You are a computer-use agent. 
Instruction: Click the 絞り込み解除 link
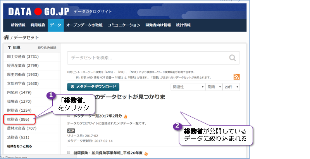(x=47, y=48)
